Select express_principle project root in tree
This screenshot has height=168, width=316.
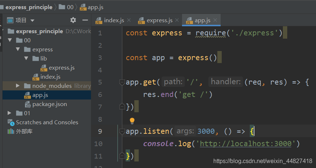[x=39, y=31]
